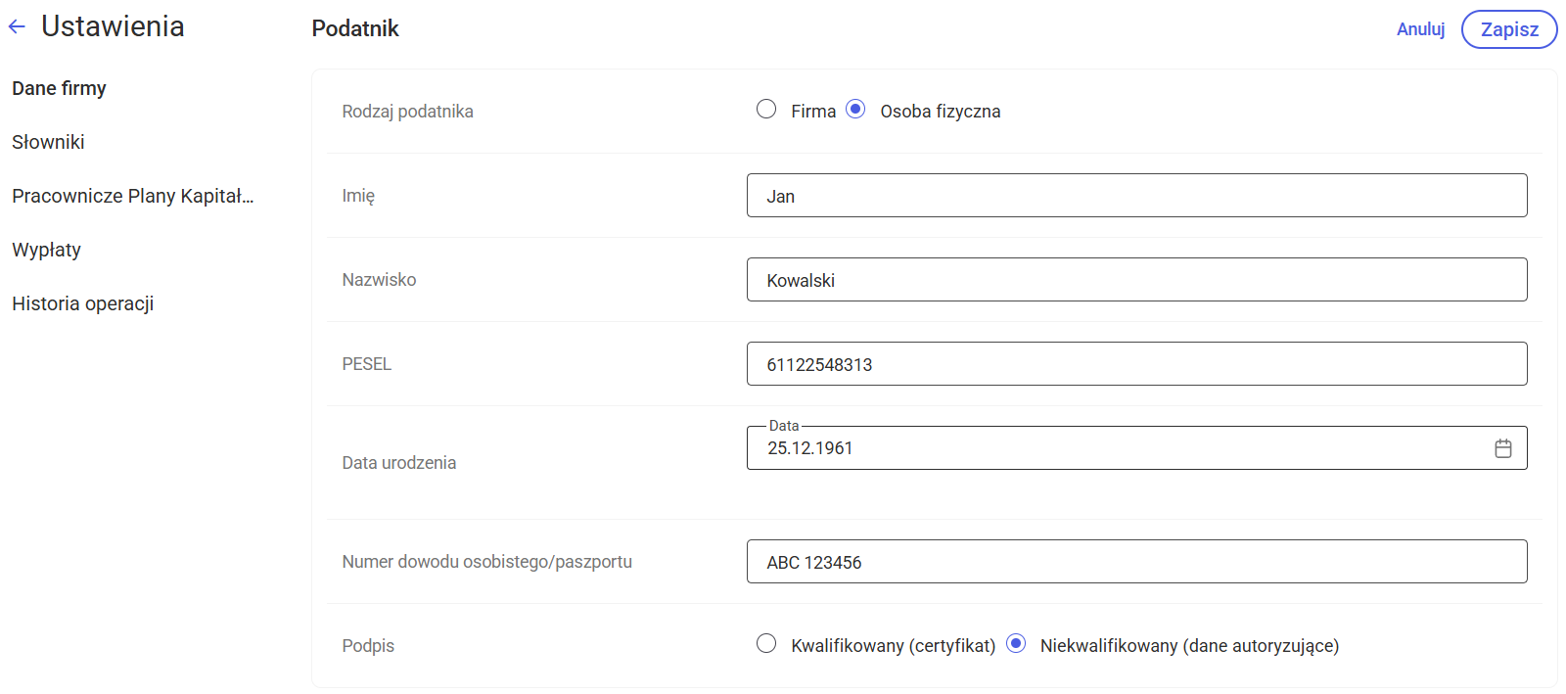Viewport: 1566px width, 694px height.
Task: Choose Niekwalifikowany (dane autoryzujące) signature option
Action: point(1016,644)
